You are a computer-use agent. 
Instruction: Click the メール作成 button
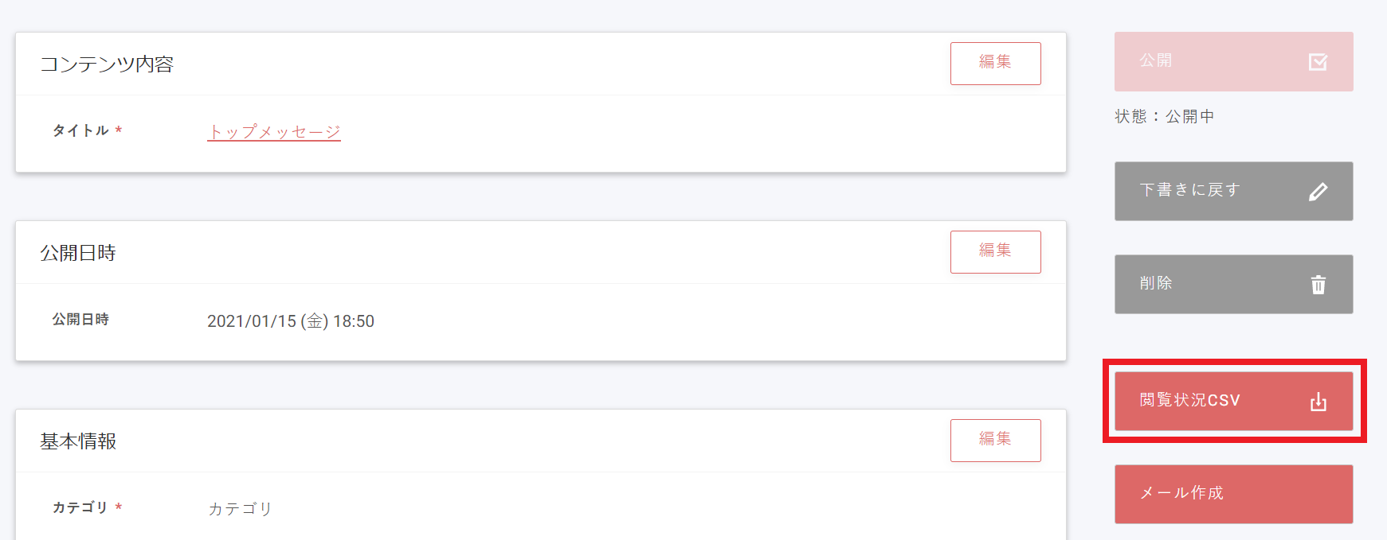click(1233, 494)
